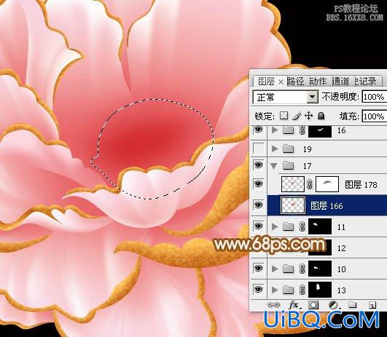Select group named 19
Viewport: 387px width, 337px height.
point(307,149)
